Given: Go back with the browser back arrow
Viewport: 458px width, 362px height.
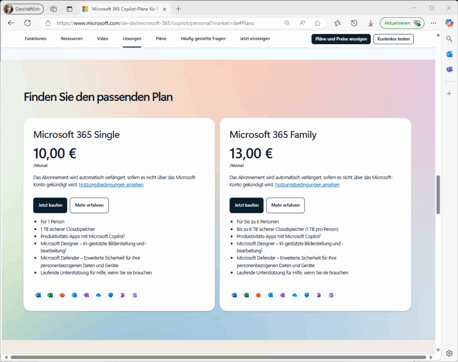Looking at the screenshot, I should point(11,23).
